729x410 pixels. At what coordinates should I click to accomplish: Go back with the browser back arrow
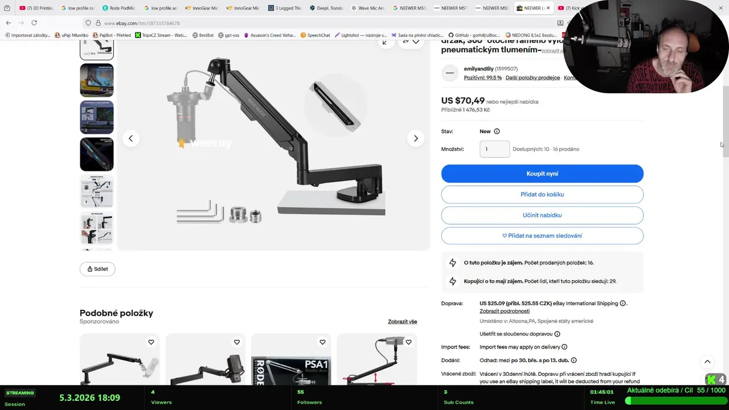(8, 23)
